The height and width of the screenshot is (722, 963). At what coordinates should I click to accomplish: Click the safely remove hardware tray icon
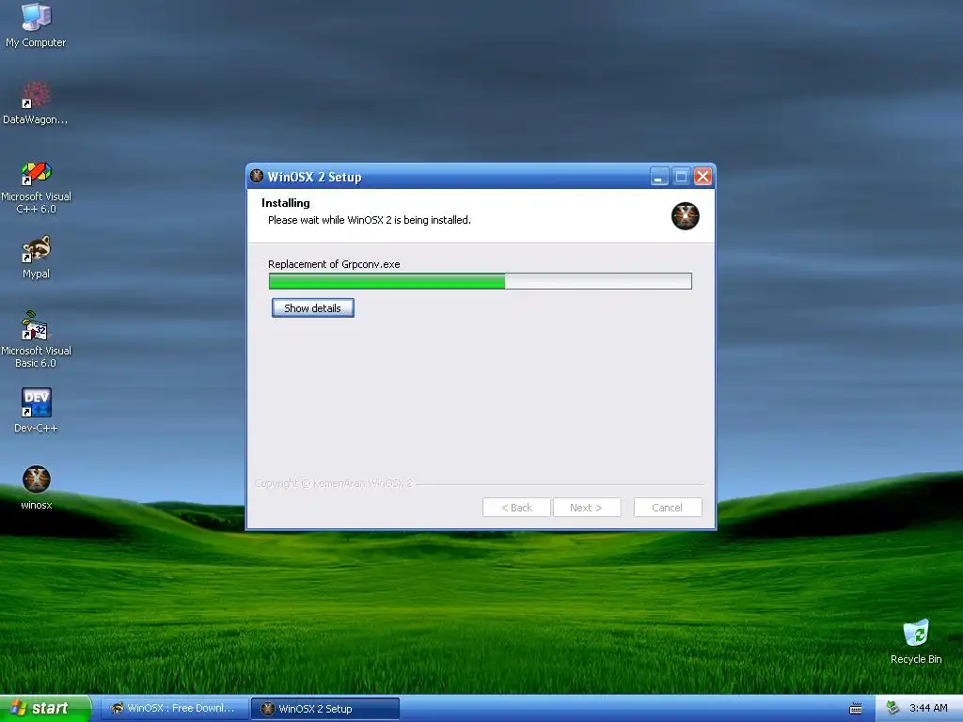pos(893,708)
